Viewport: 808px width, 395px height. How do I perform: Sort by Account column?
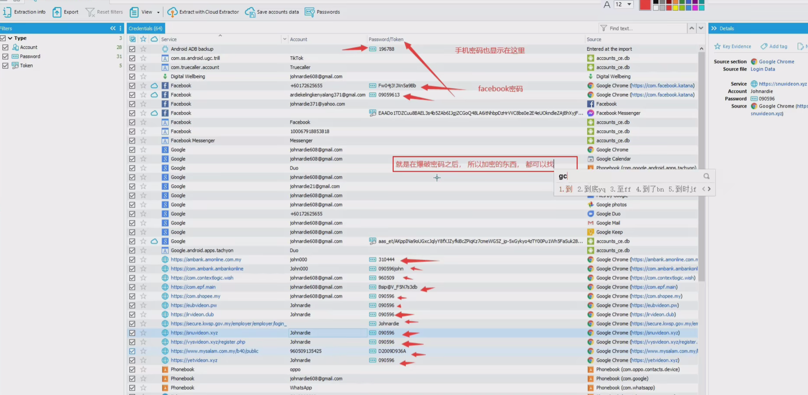pos(299,39)
